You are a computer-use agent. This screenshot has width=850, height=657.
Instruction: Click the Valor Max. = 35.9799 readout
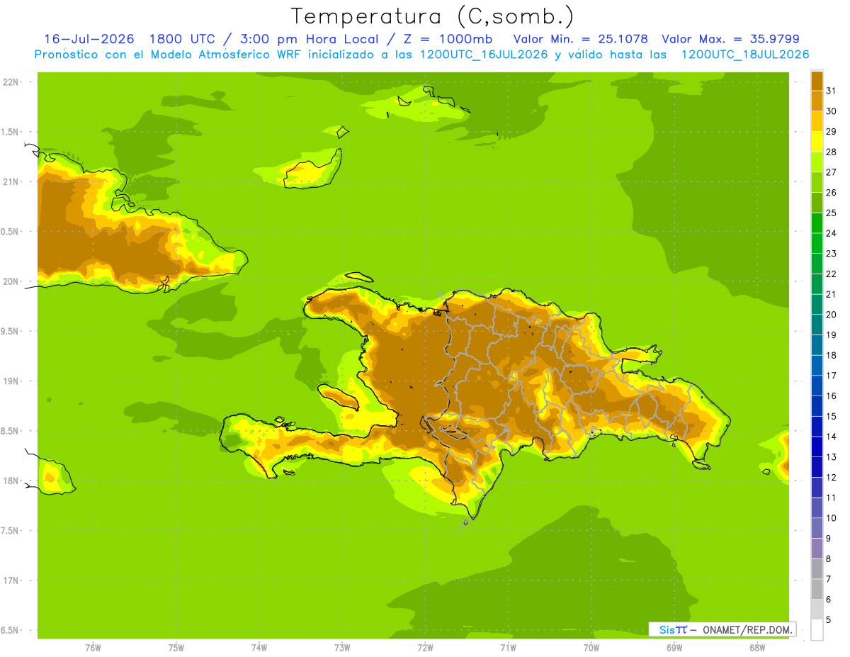730,39
